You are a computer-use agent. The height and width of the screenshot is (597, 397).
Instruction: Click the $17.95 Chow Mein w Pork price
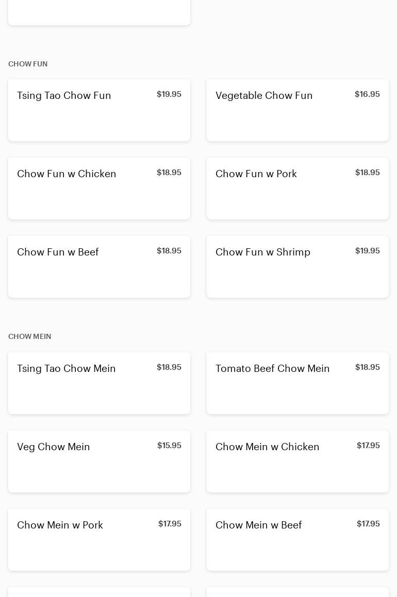pyautogui.click(x=170, y=524)
